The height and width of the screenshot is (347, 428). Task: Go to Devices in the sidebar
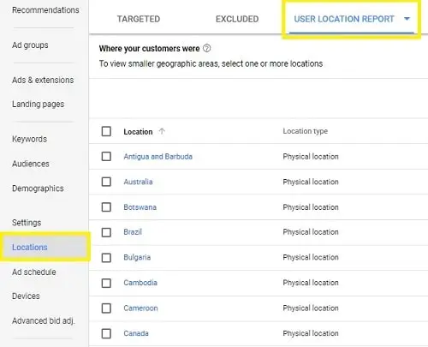click(x=26, y=296)
